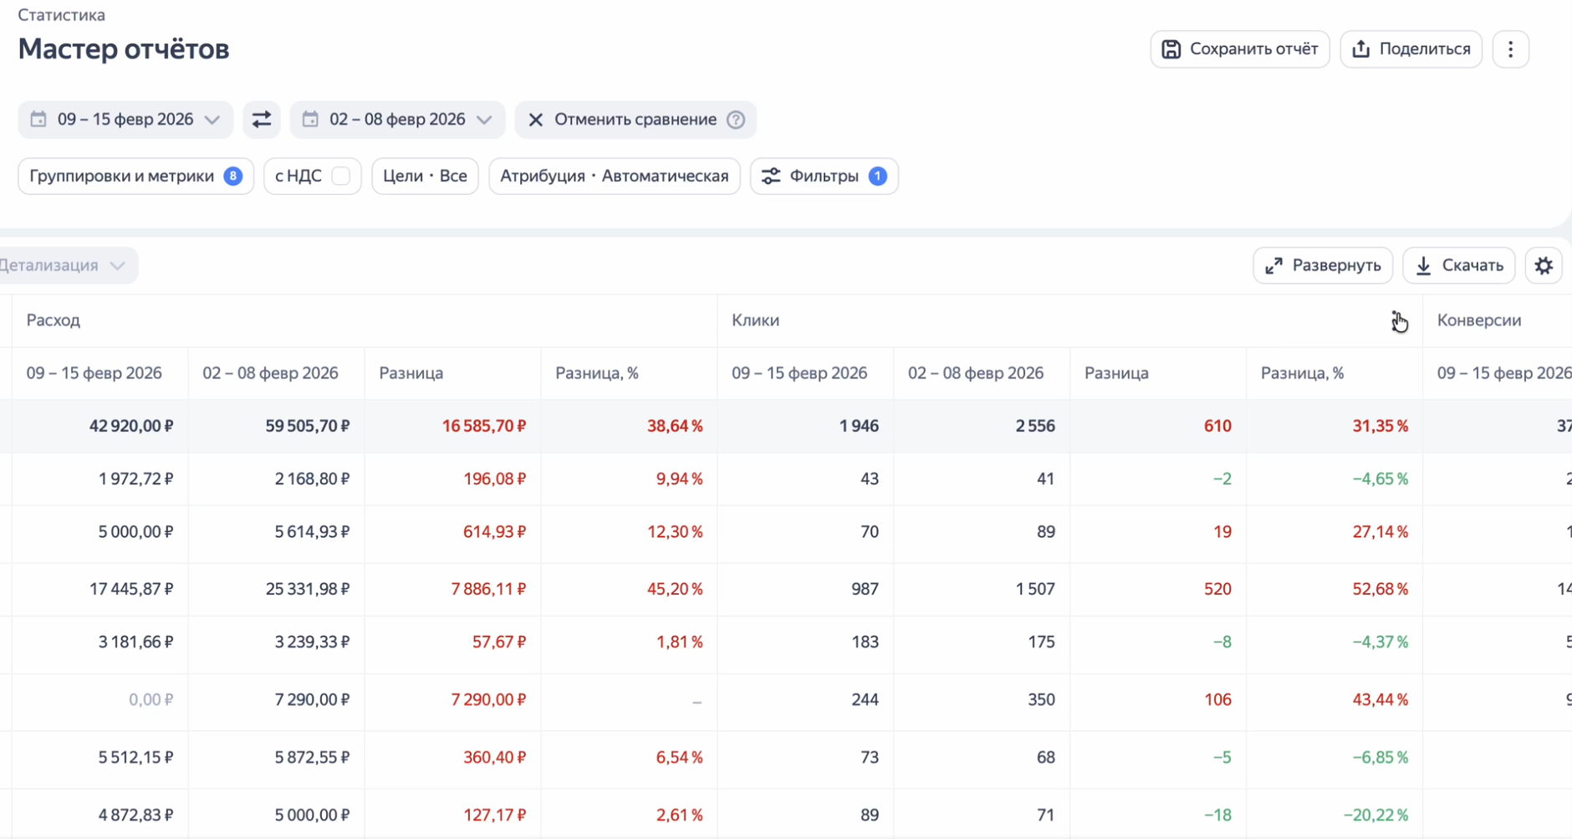
Task: Click the X icon to cancel comparison
Action: (536, 120)
